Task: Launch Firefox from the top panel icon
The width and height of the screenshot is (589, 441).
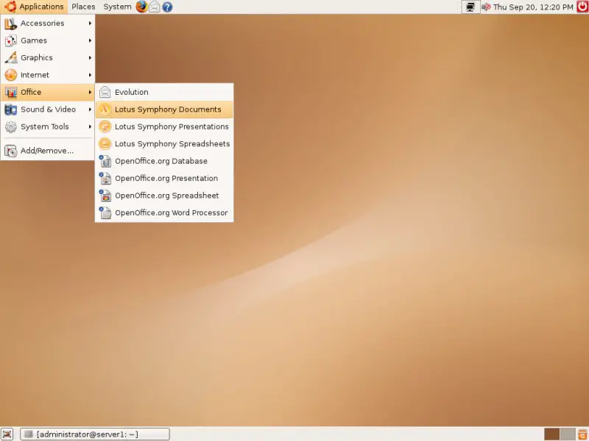Action: (x=141, y=7)
